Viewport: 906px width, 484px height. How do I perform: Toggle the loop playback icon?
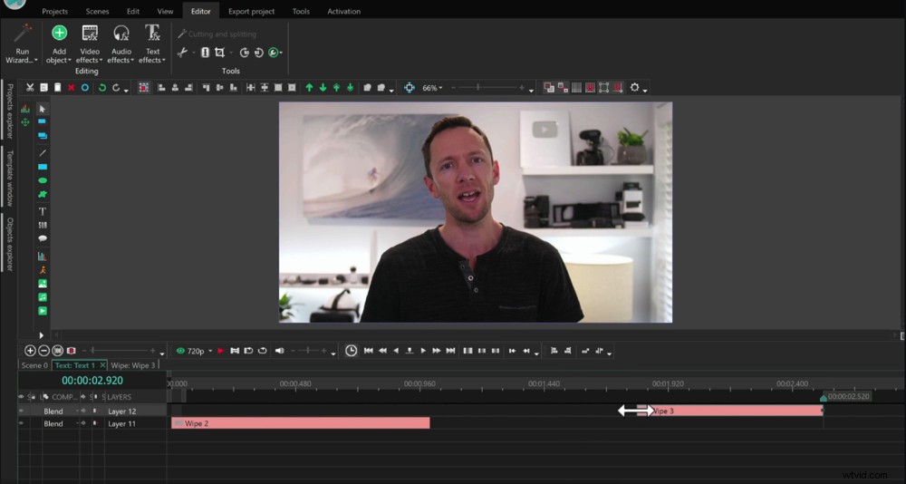[x=263, y=351]
